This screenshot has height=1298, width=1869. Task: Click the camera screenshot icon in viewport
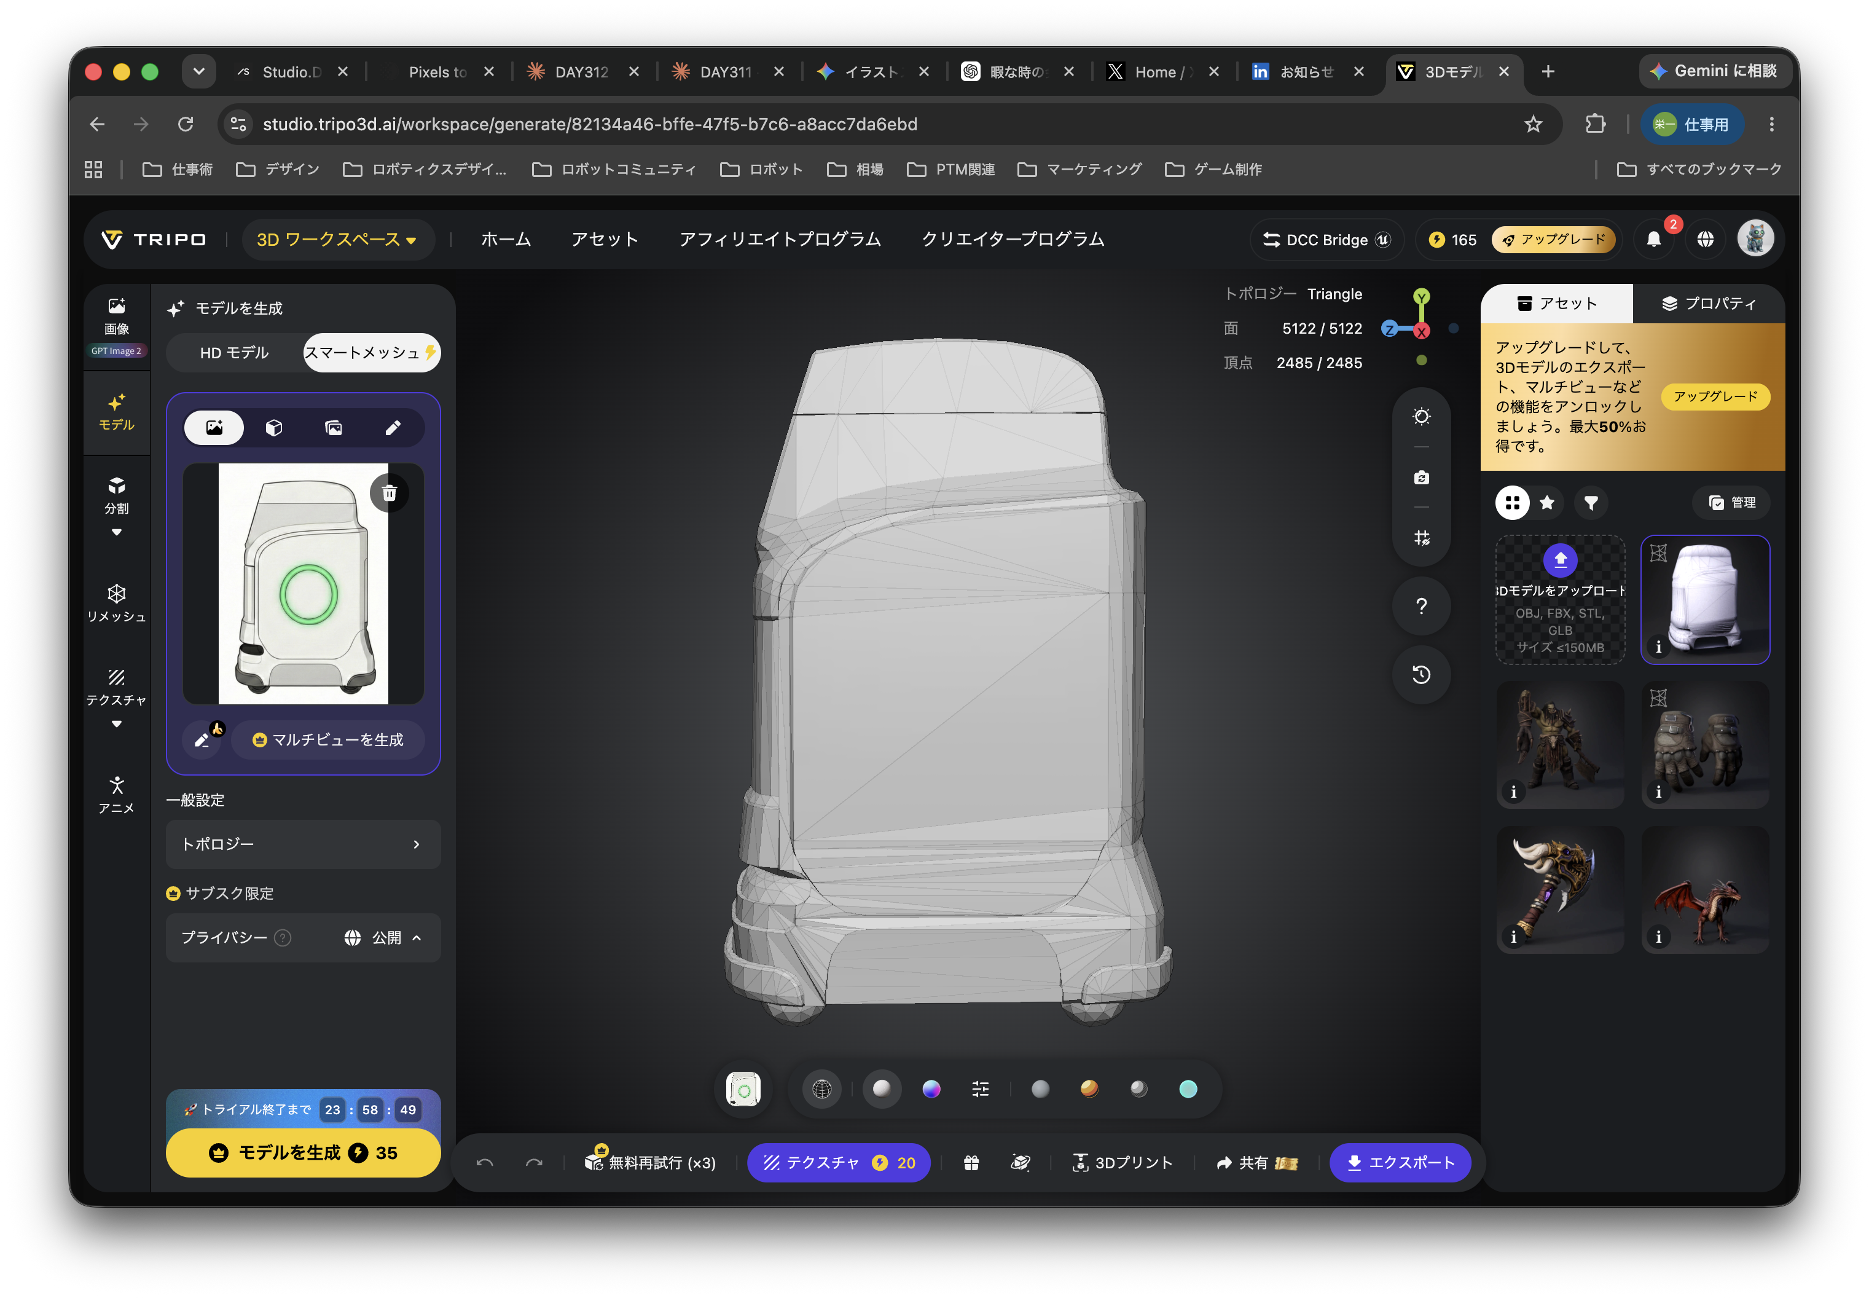[x=1421, y=478]
